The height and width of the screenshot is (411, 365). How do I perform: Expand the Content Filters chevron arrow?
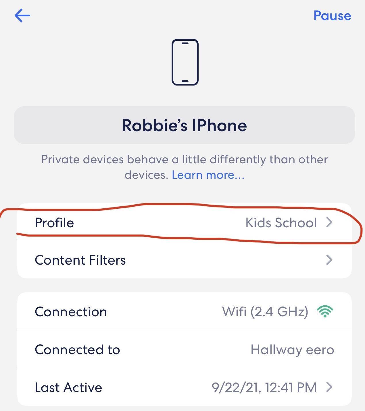pyautogui.click(x=329, y=260)
